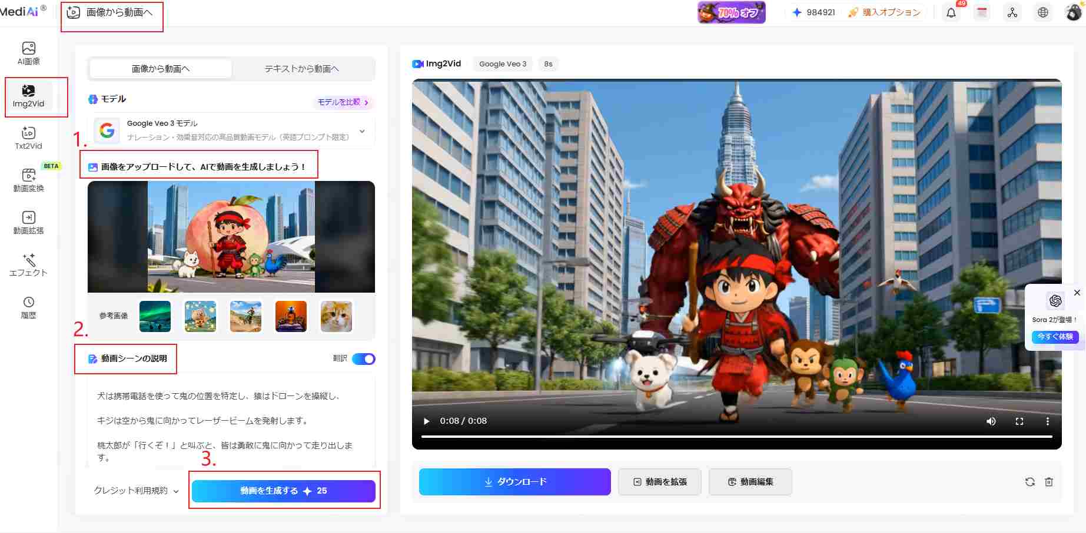
Task: Select the AI画像 tool in the sidebar
Action: tap(27, 52)
